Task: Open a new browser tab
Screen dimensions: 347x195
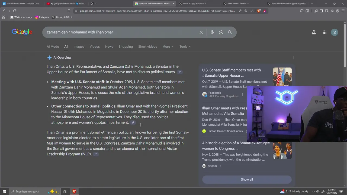Action: point(312,4)
